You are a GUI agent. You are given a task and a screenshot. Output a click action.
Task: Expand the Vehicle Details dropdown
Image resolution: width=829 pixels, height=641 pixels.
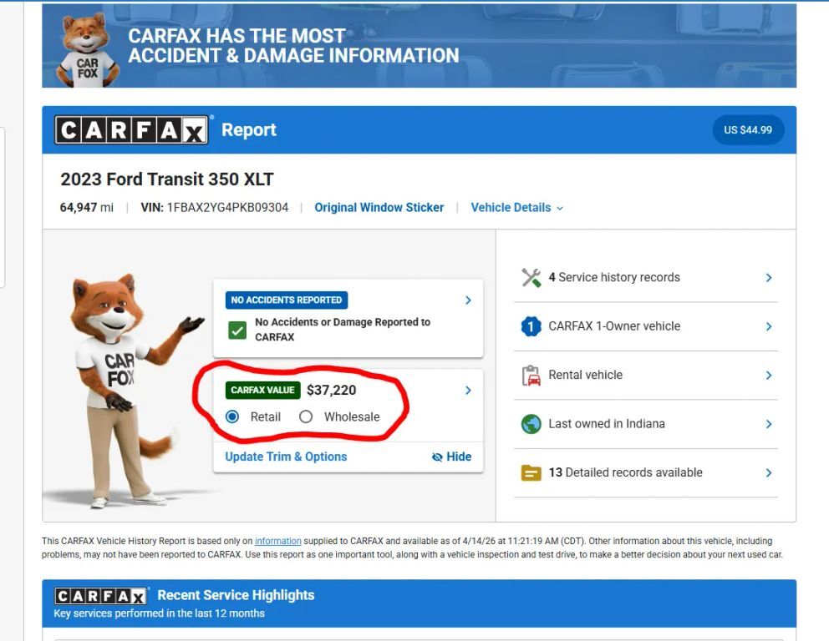(x=516, y=208)
